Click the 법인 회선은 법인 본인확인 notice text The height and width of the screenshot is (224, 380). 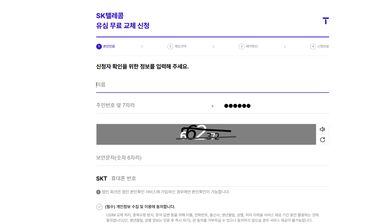click(x=166, y=192)
